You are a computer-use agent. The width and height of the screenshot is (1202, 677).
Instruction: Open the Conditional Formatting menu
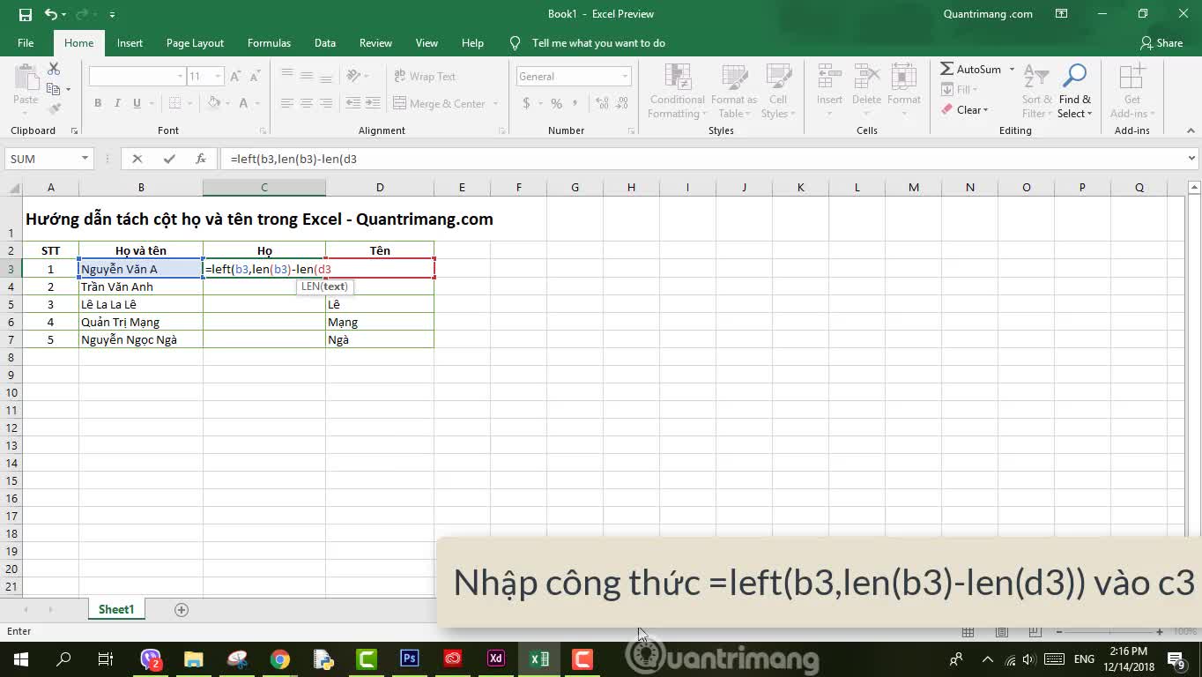pyautogui.click(x=677, y=91)
